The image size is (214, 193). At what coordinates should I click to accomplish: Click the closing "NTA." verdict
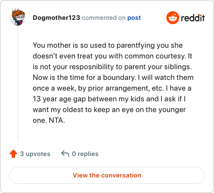pyautogui.click(x=57, y=121)
